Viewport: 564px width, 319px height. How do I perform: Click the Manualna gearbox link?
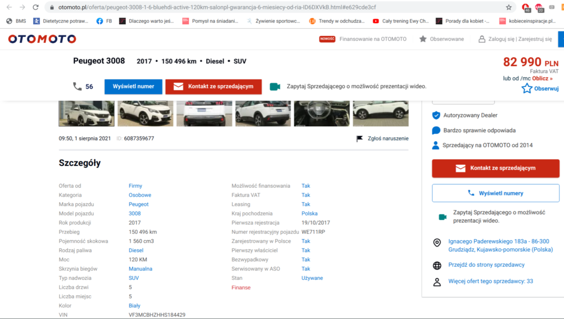pos(140,269)
